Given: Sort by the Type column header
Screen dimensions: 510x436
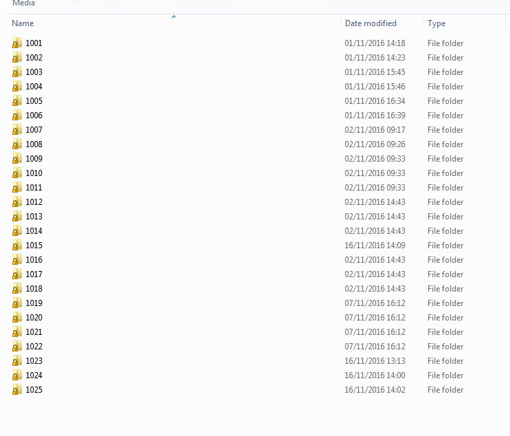Looking at the screenshot, I should click(436, 23).
